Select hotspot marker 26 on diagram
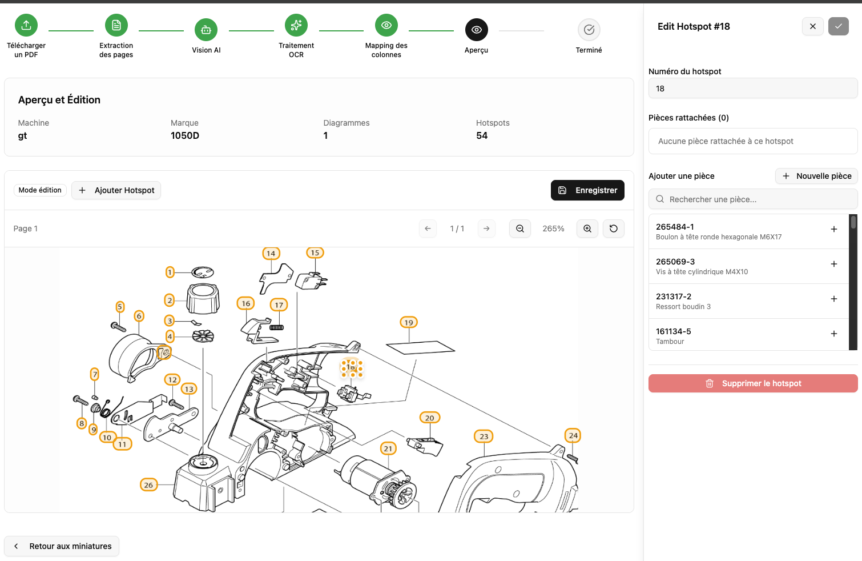Screen dimensions: 862x561 tap(148, 485)
